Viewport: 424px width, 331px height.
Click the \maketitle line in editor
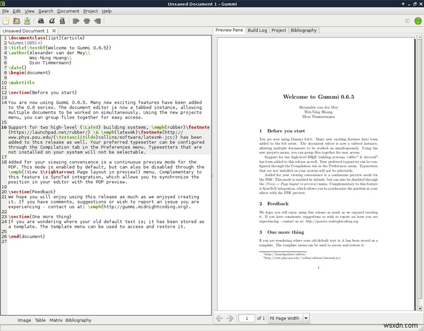(22, 83)
